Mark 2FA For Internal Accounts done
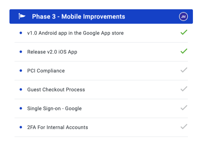 (184, 127)
